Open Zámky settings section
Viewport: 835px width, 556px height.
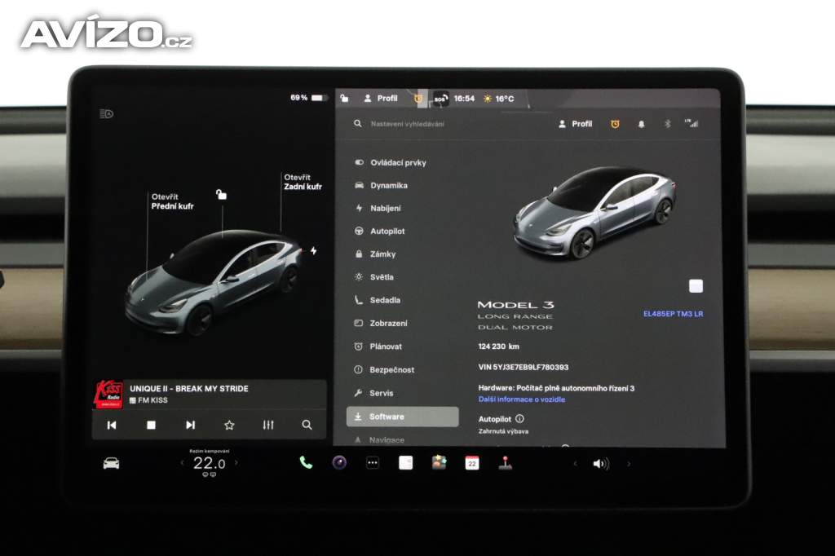(x=382, y=254)
